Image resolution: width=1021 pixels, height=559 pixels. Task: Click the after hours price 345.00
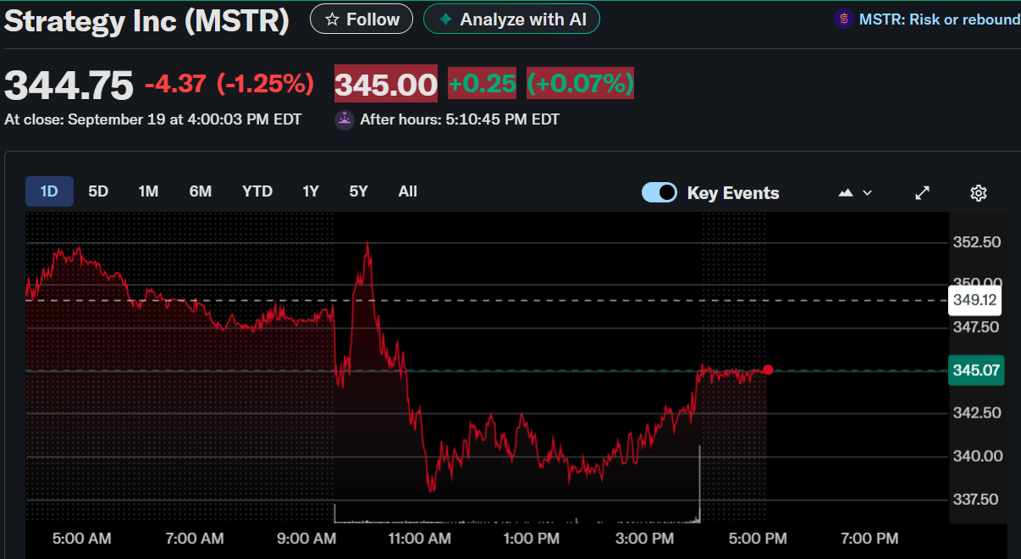point(386,84)
